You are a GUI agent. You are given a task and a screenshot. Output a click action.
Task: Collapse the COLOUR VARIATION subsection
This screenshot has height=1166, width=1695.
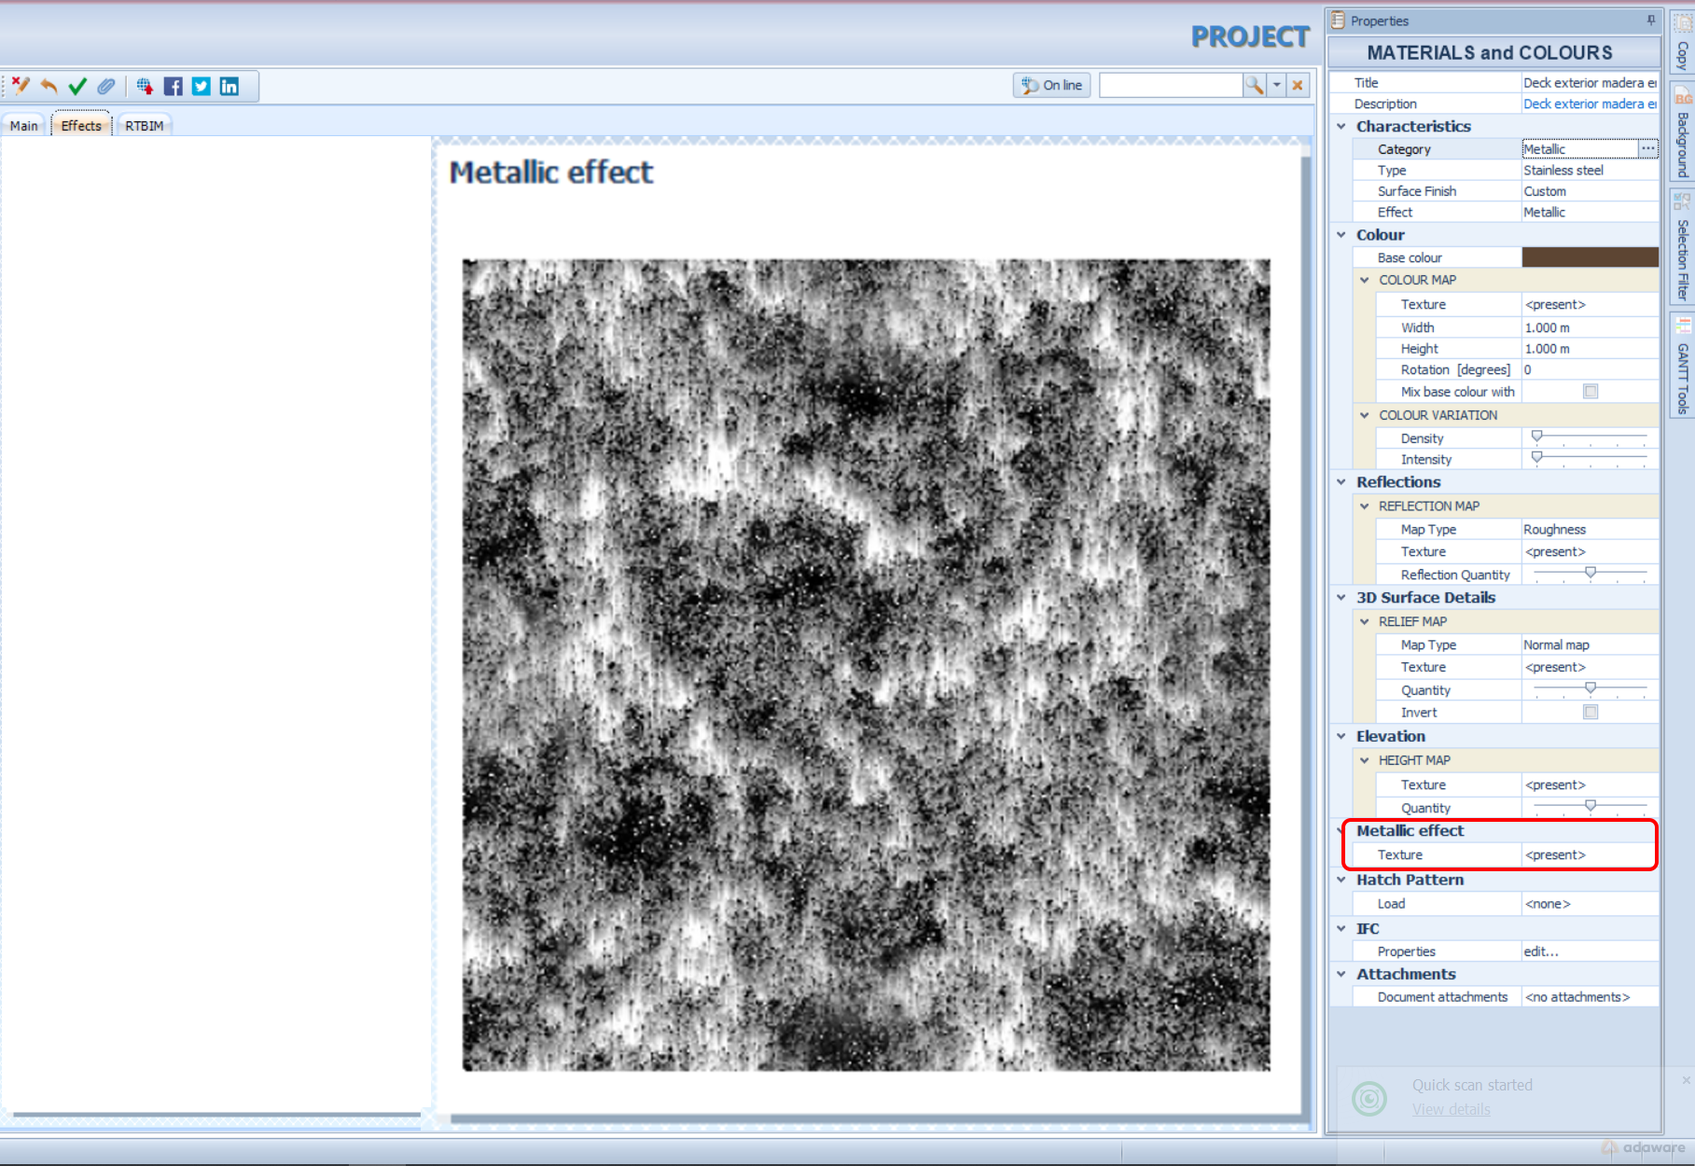click(x=1364, y=415)
